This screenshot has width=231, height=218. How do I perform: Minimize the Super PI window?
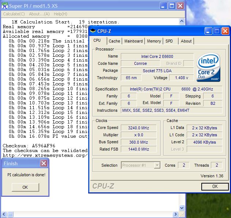pyautogui.click(x=163, y=6)
